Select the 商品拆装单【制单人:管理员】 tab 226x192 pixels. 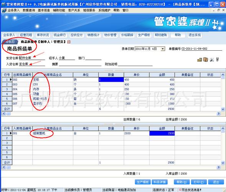click(x=43, y=42)
